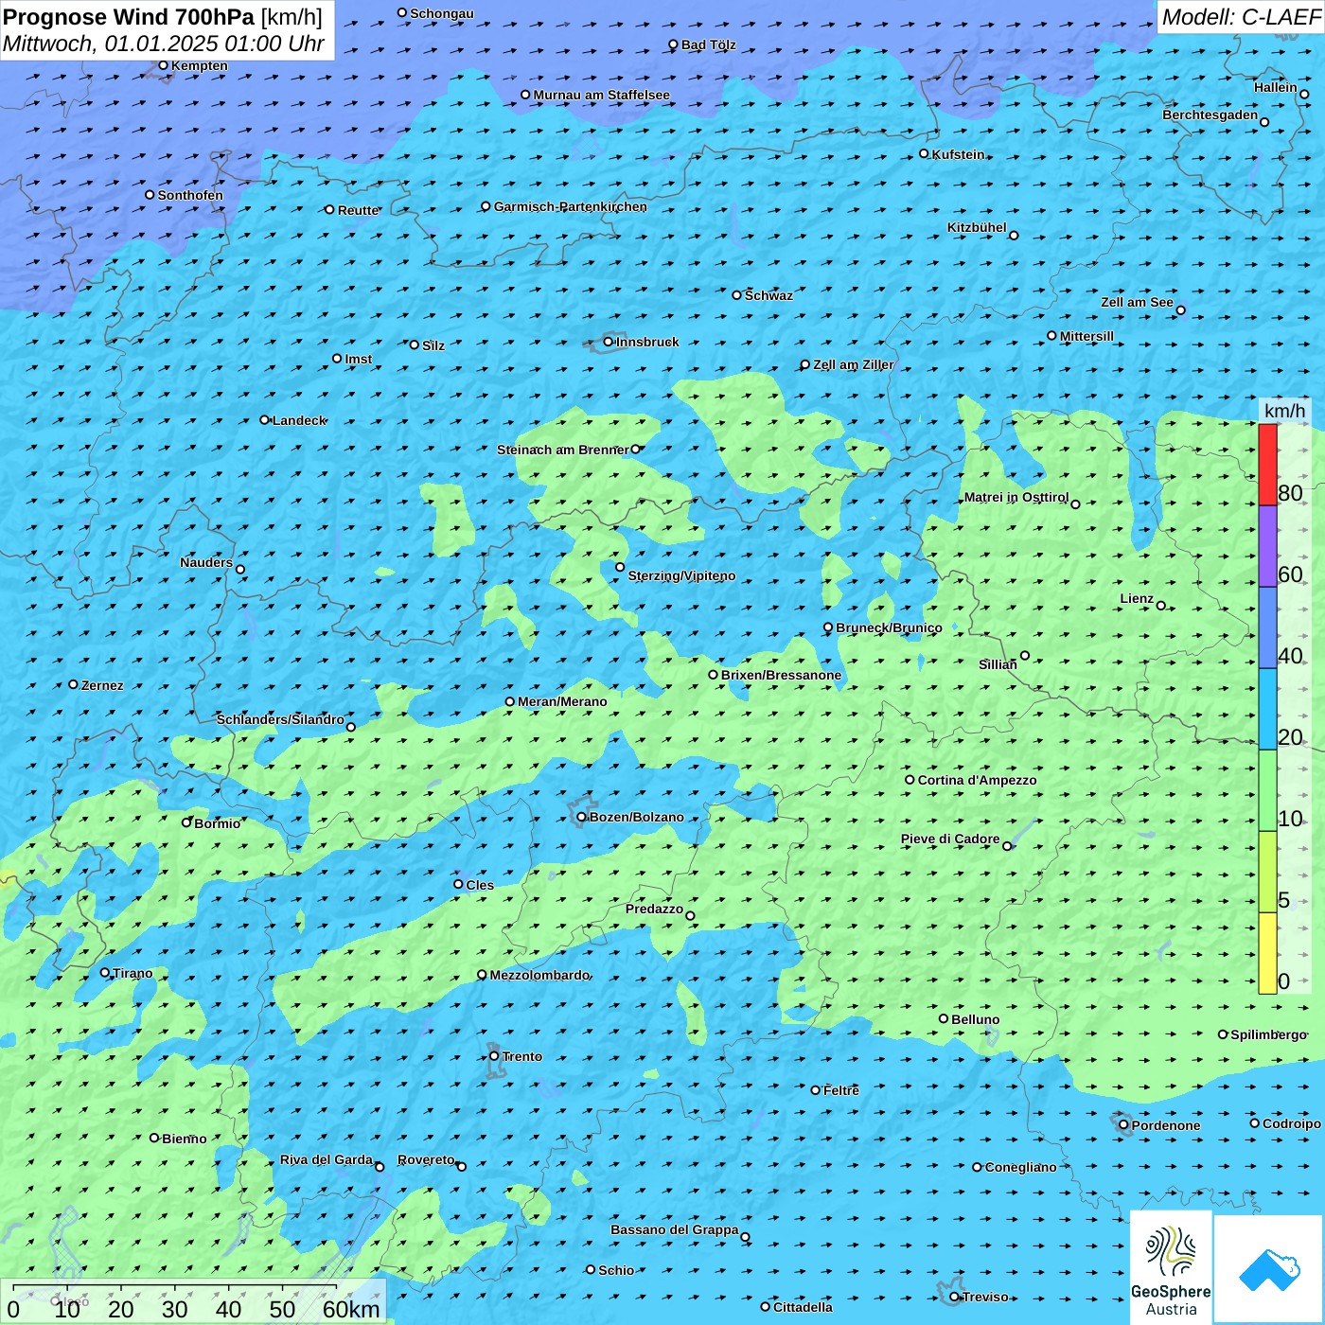1325x1325 pixels.
Task: Click the Silz city label
Action: pyautogui.click(x=433, y=345)
